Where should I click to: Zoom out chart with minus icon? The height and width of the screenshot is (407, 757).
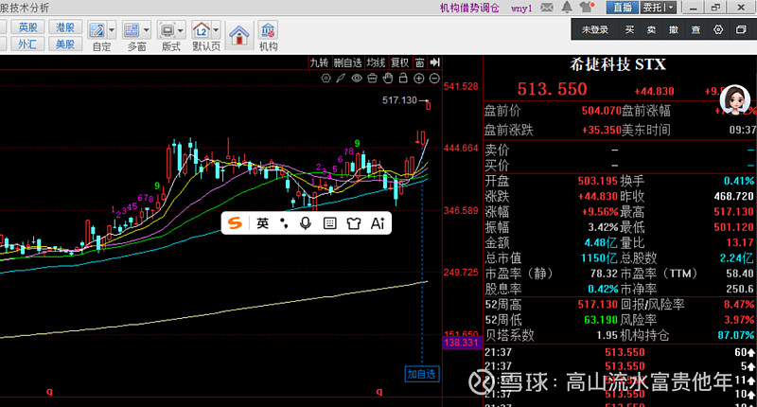[x=434, y=79]
